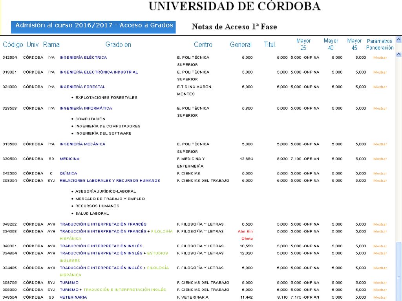Click the outer scrollbar up arrow
The image size is (402, 301).
(x=399, y=40)
